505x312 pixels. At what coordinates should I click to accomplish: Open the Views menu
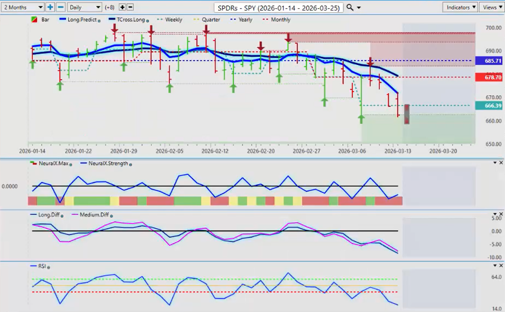point(491,7)
